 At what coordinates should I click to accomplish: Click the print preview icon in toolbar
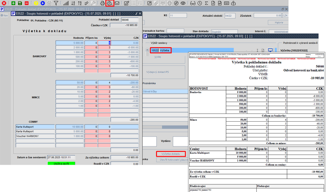point(110,3)
